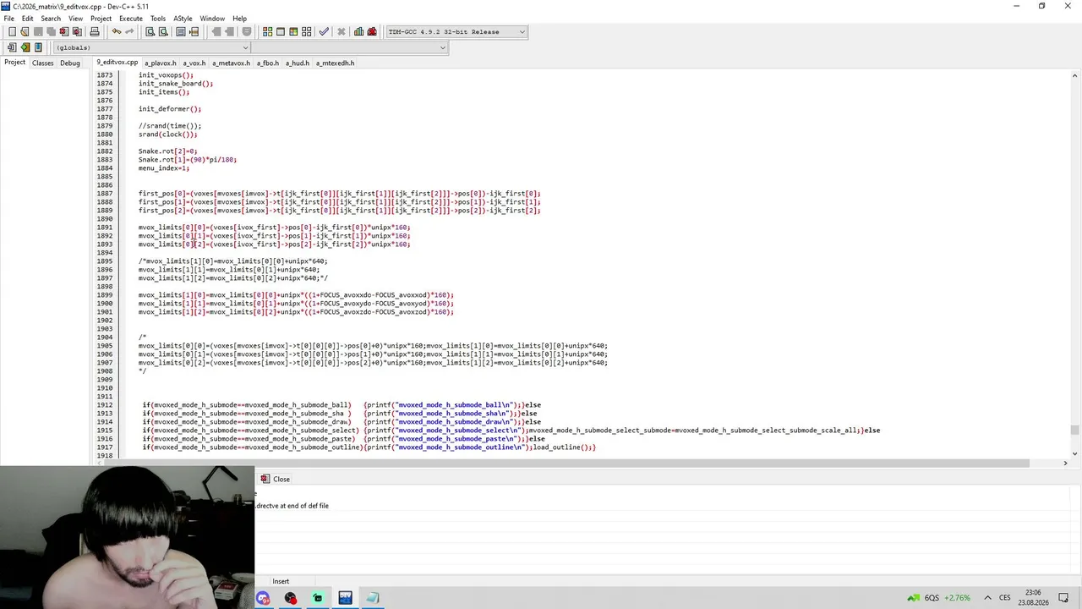Click the Profile Analysis chart icon
Screen dimensions: 1082x609
359,32
